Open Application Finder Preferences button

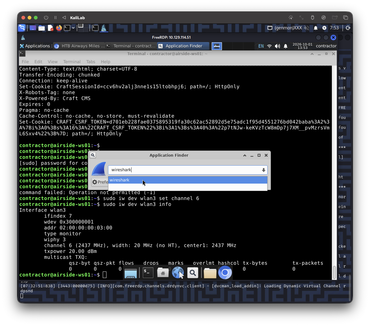tap(100, 182)
